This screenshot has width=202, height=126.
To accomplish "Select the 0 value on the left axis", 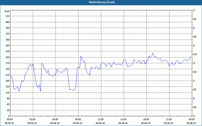I will [9, 116].
